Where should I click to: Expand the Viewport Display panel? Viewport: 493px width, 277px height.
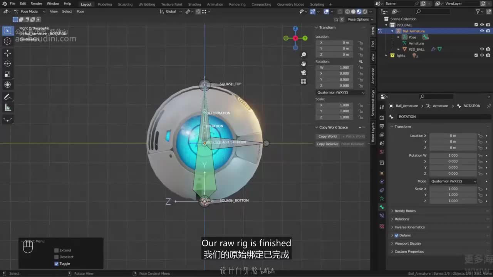pyautogui.click(x=407, y=244)
